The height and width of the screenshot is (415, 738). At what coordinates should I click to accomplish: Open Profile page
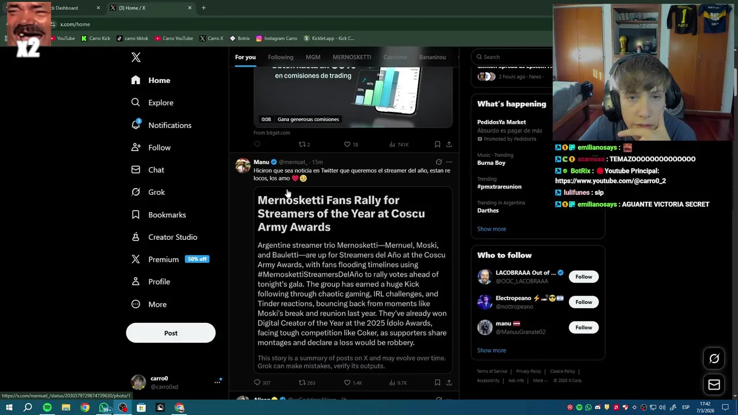[x=150, y=282]
